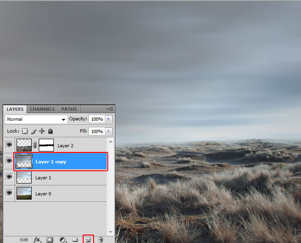Toggle Layer 1 visibility eye
Image resolution: width=301 pixels, height=243 pixels.
pos(9,176)
